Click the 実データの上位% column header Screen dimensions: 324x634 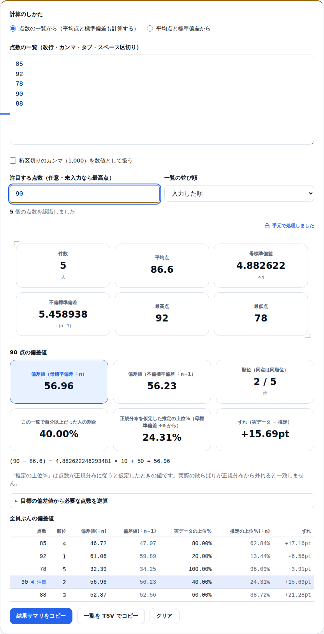pyautogui.click(x=193, y=531)
